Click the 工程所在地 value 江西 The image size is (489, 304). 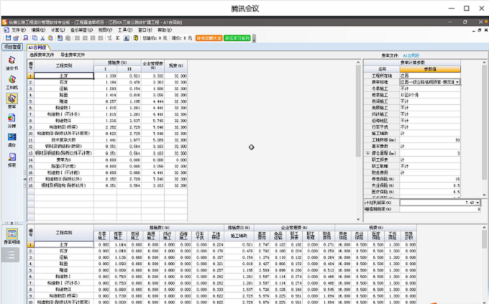pos(430,75)
